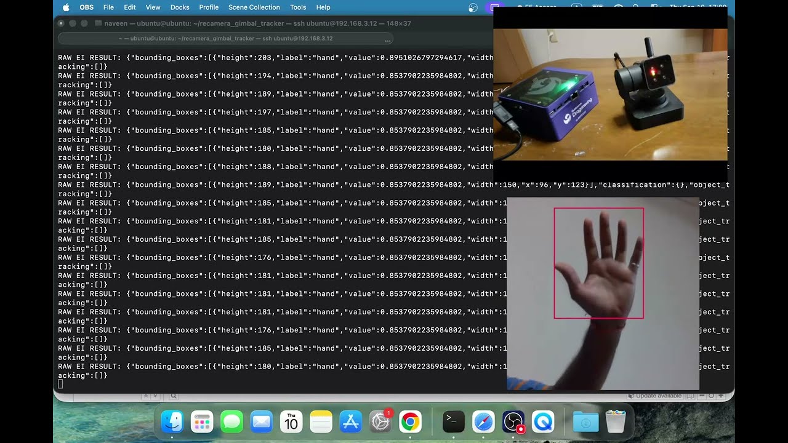Open the Help menu

point(323,7)
